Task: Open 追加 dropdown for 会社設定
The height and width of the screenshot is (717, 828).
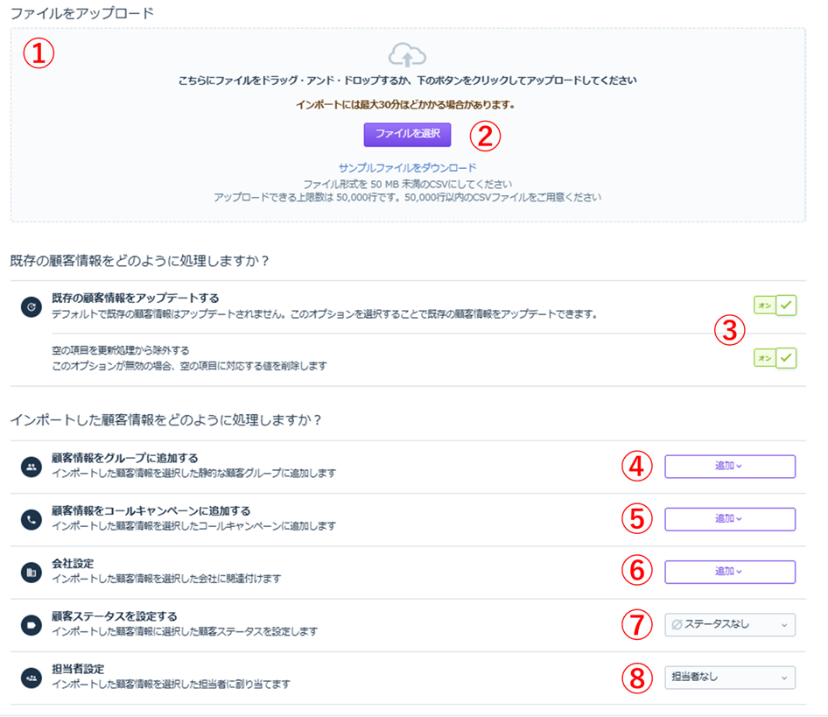Action: [730, 573]
